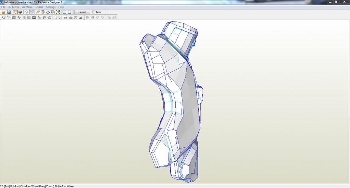Enable the Auto checkbox
Viewport: 350px width, 188px height.
(x=94, y=12)
